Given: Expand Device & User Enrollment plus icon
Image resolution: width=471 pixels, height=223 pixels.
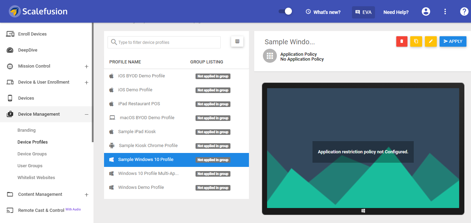Looking at the screenshot, I should coord(87,82).
